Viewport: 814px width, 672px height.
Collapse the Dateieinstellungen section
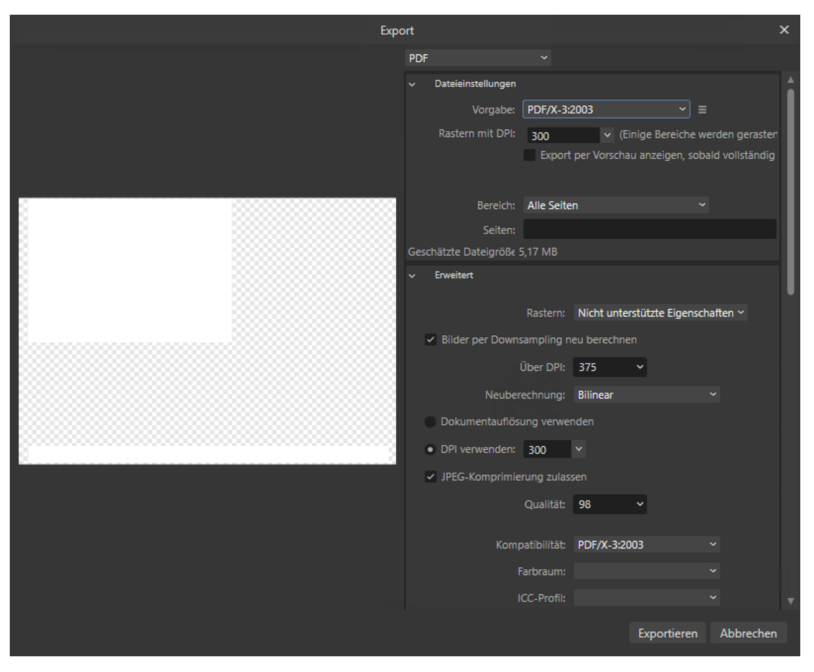coord(412,84)
